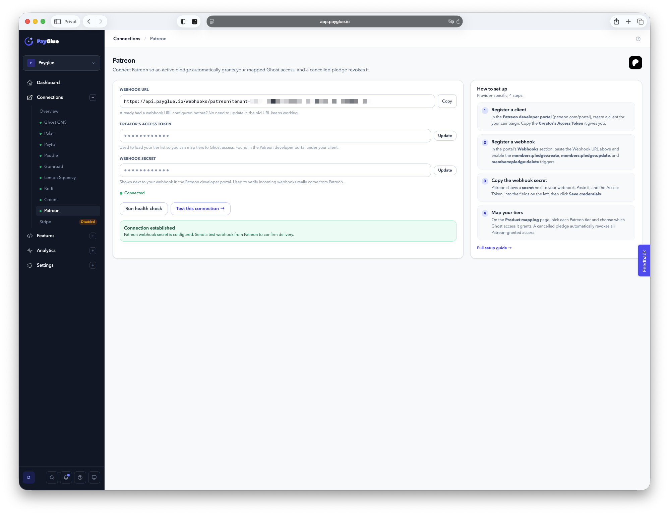The width and height of the screenshot is (669, 515).
Task: Click the monitor display icon in sidebar footer
Action: (x=94, y=477)
